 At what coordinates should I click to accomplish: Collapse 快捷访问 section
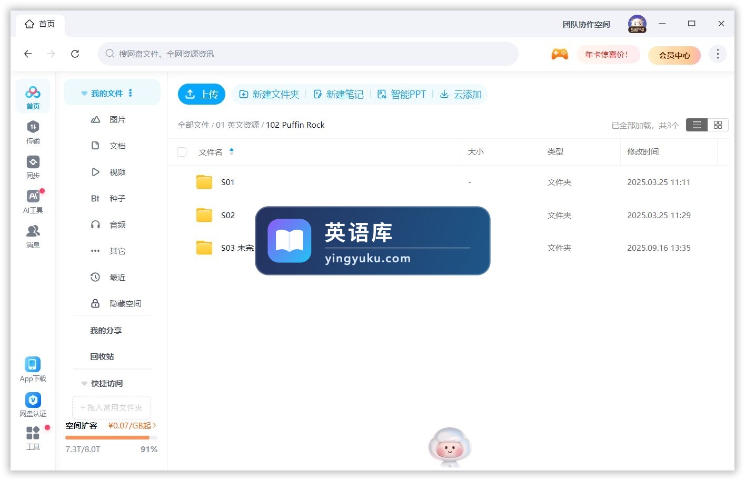click(x=84, y=383)
